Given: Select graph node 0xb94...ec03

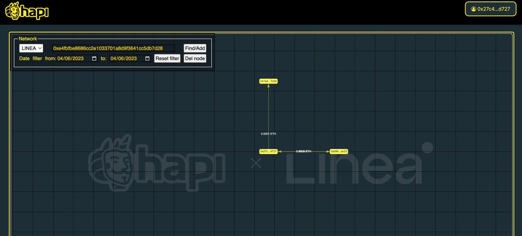Looking at the screenshot, I should [x=339, y=151].
